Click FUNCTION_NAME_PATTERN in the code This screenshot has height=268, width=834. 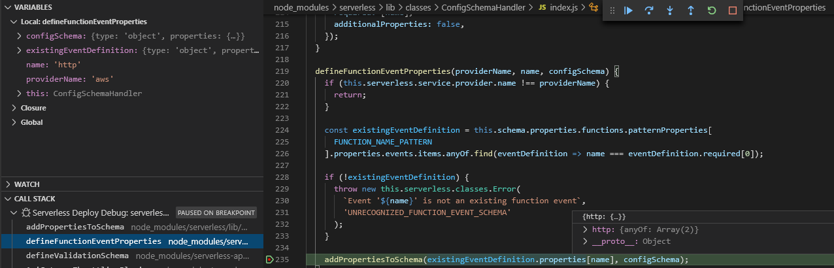383,142
